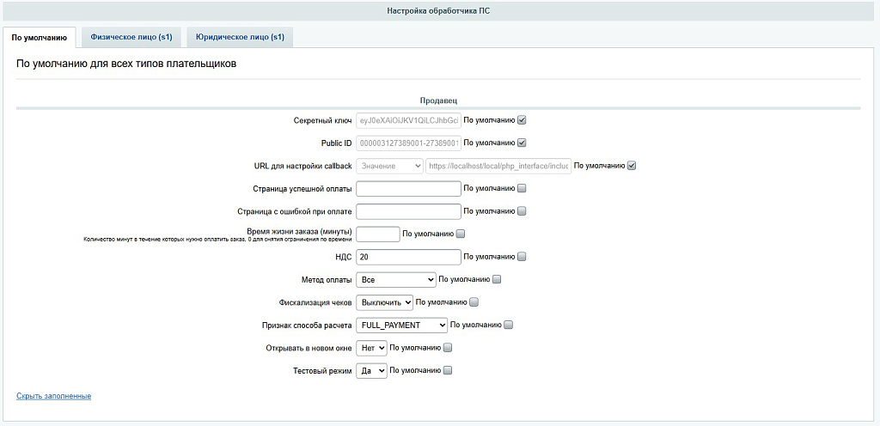The width and height of the screenshot is (880, 426).
Task: Toggle По умолчанию checkbox for callback URL
Action: [632, 166]
